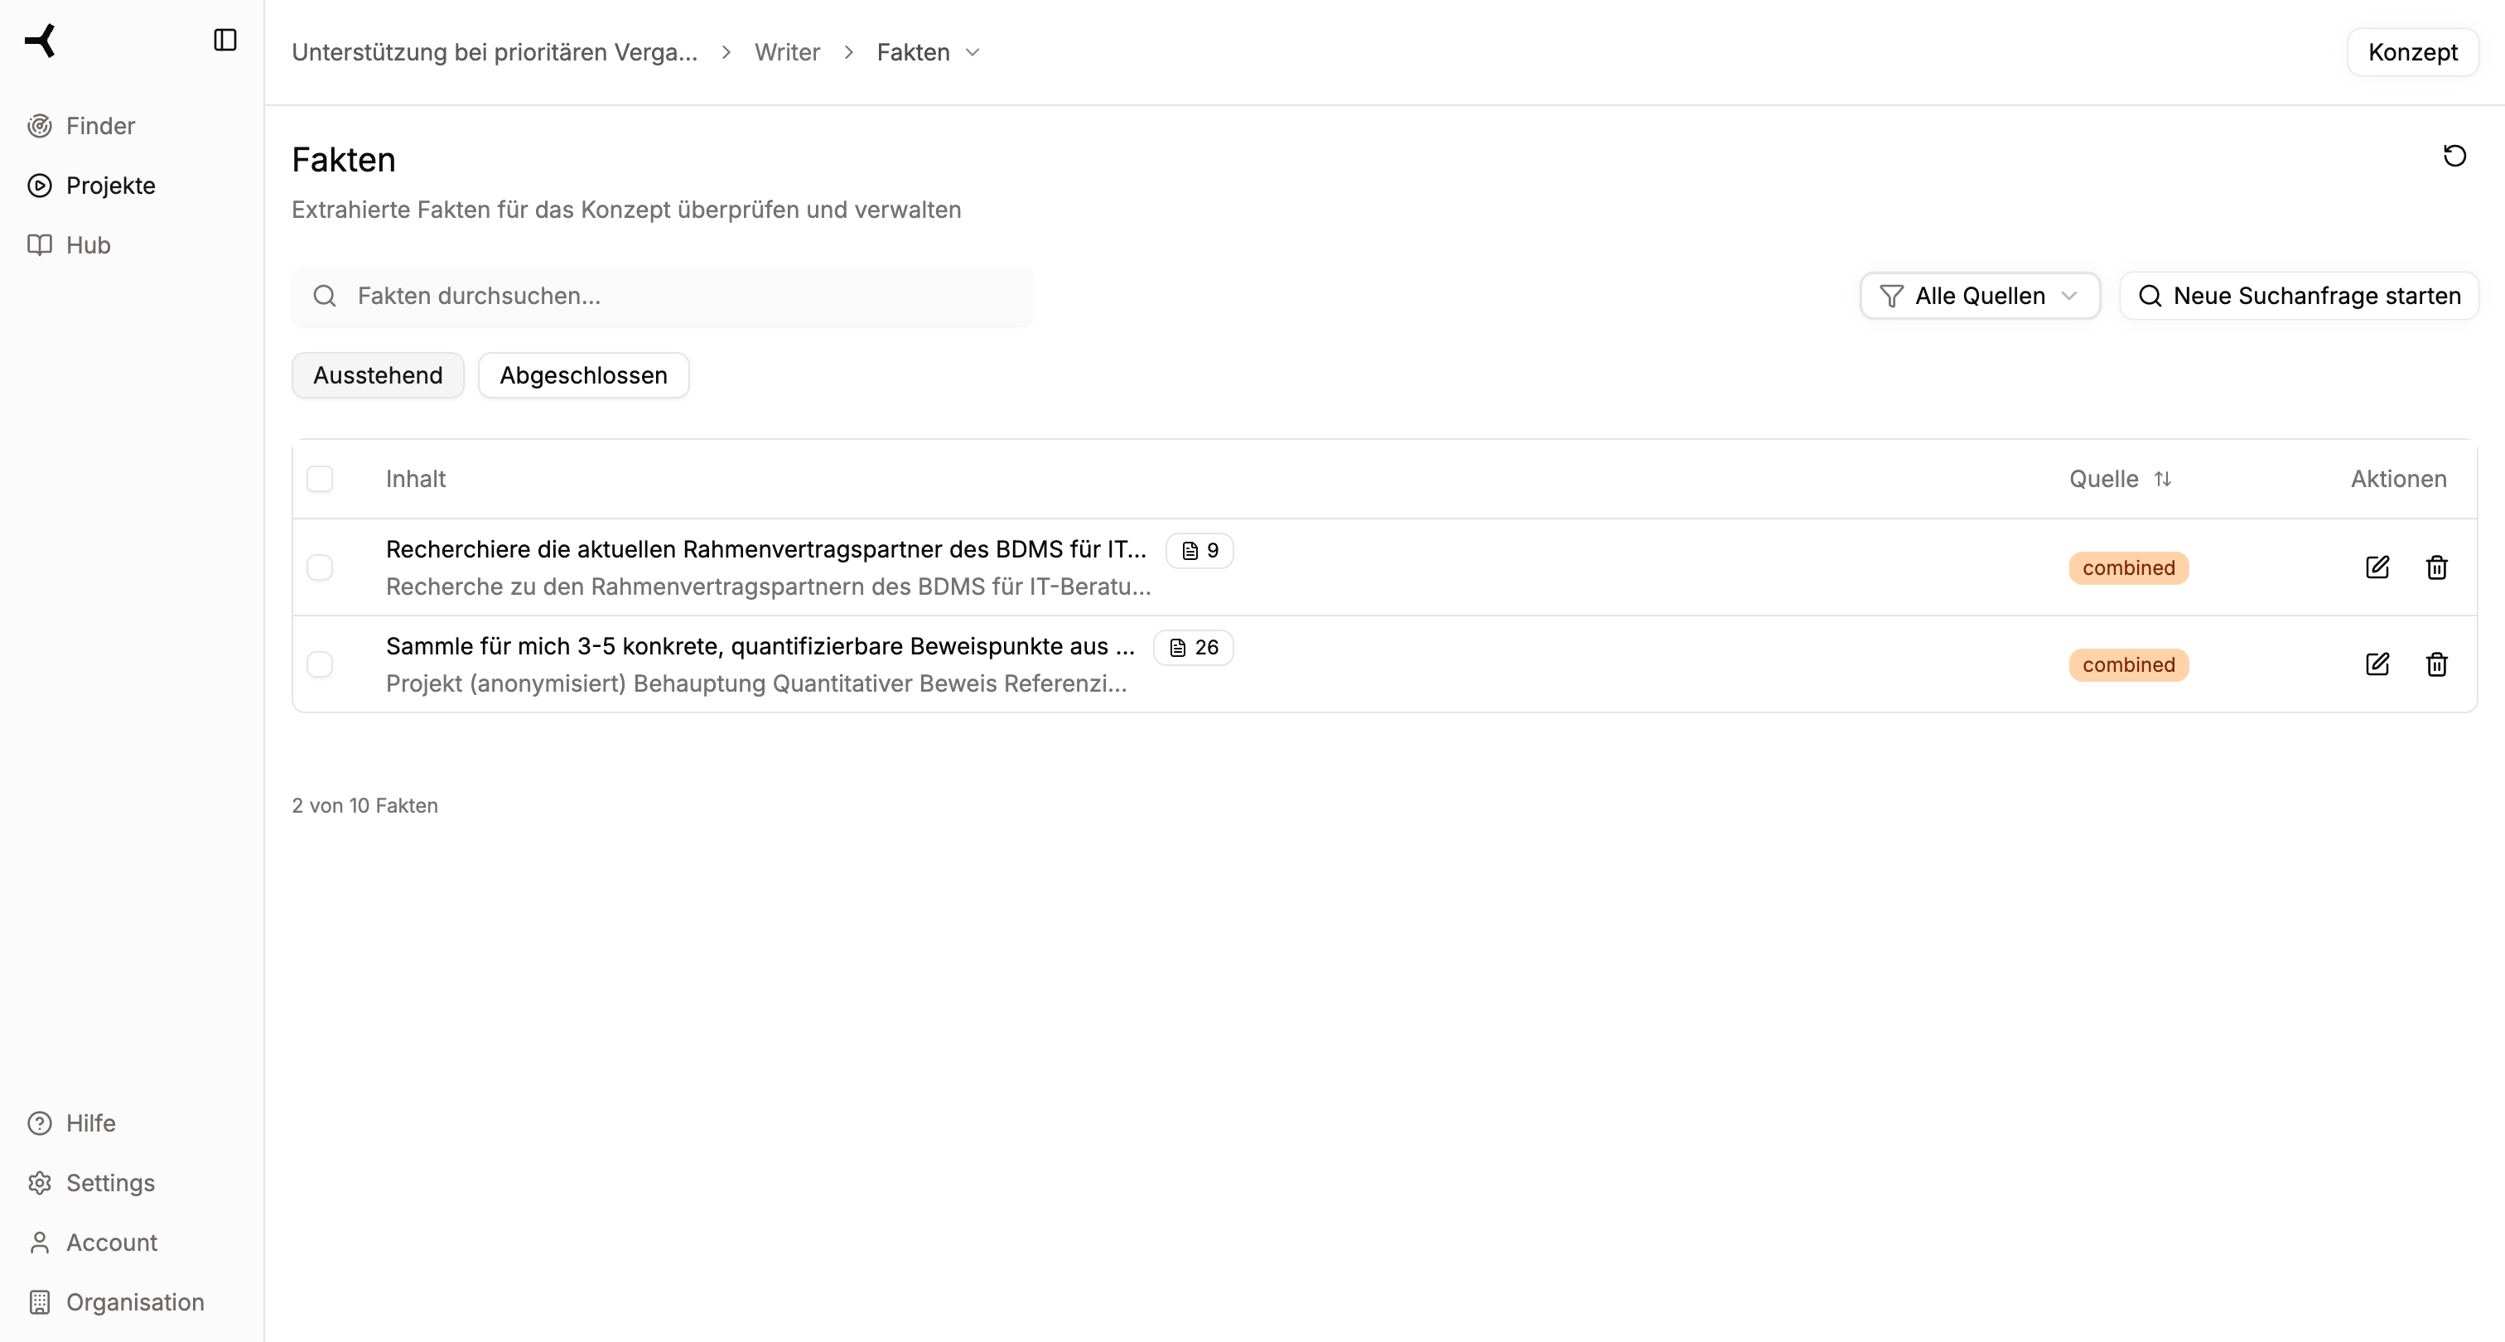Delete the Beweispunkte fact row
The width and height of the screenshot is (2505, 1342).
2436,664
